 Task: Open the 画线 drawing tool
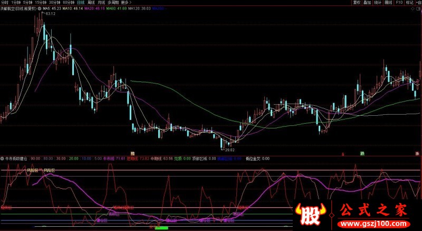click(389, 3)
